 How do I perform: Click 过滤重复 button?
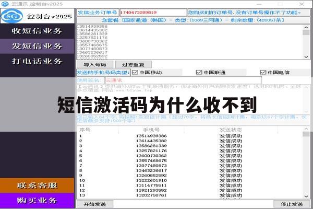[x=133, y=65]
